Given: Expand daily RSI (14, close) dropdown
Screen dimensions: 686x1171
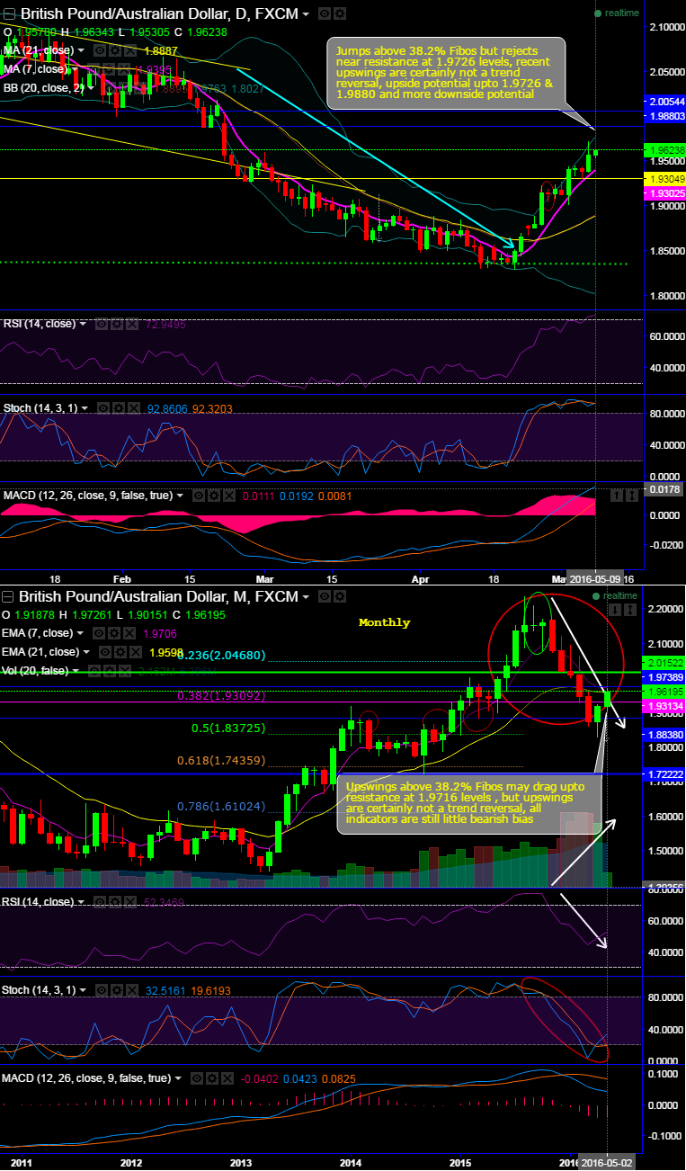Looking at the screenshot, I should click(83, 324).
